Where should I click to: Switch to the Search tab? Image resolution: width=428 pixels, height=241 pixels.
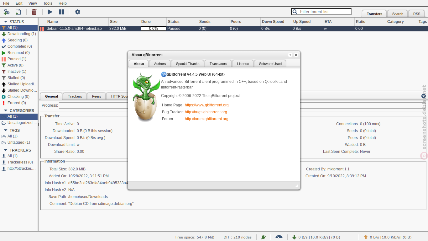398,14
